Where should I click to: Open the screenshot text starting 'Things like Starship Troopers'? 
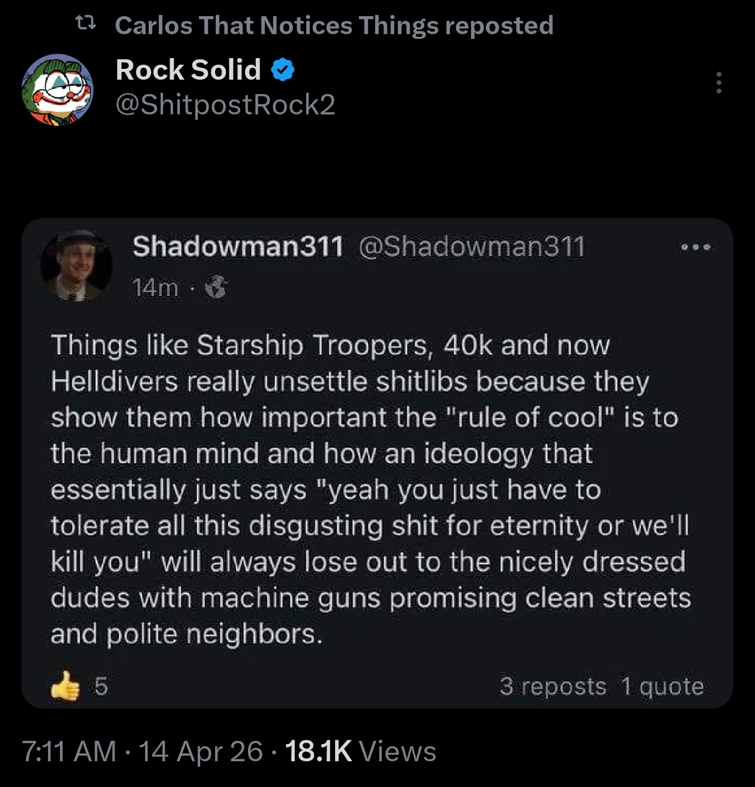[370, 489]
